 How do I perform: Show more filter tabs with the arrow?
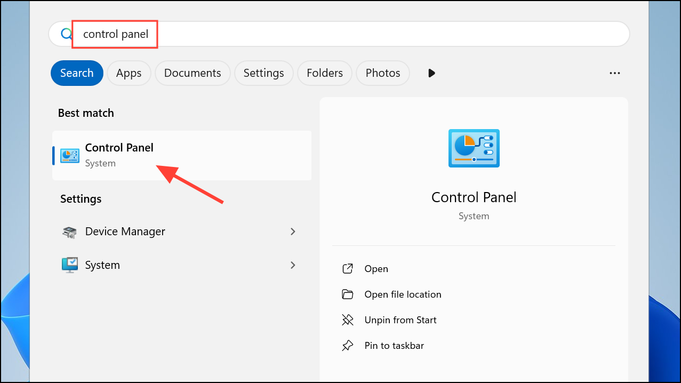tap(431, 73)
